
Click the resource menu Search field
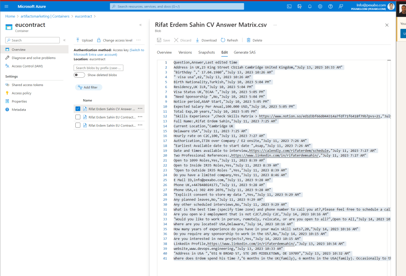(x=33, y=40)
